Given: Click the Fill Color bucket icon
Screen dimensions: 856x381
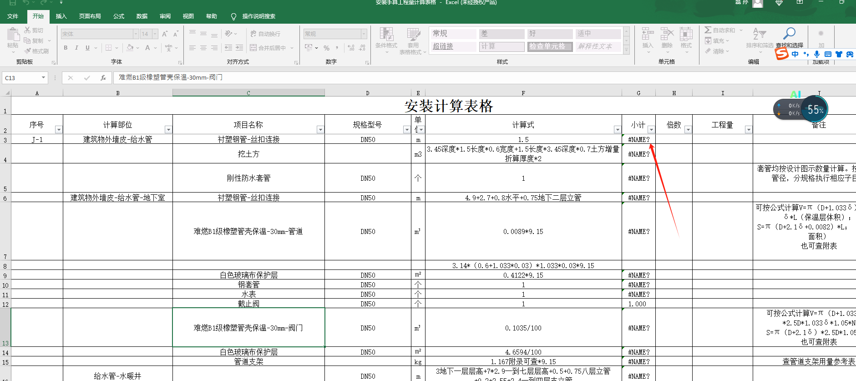Looking at the screenshot, I should click(130, 47).
